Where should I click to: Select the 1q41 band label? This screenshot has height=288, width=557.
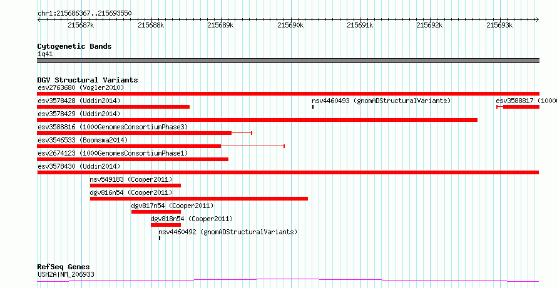pyautogui.click(x=45, y=54)
